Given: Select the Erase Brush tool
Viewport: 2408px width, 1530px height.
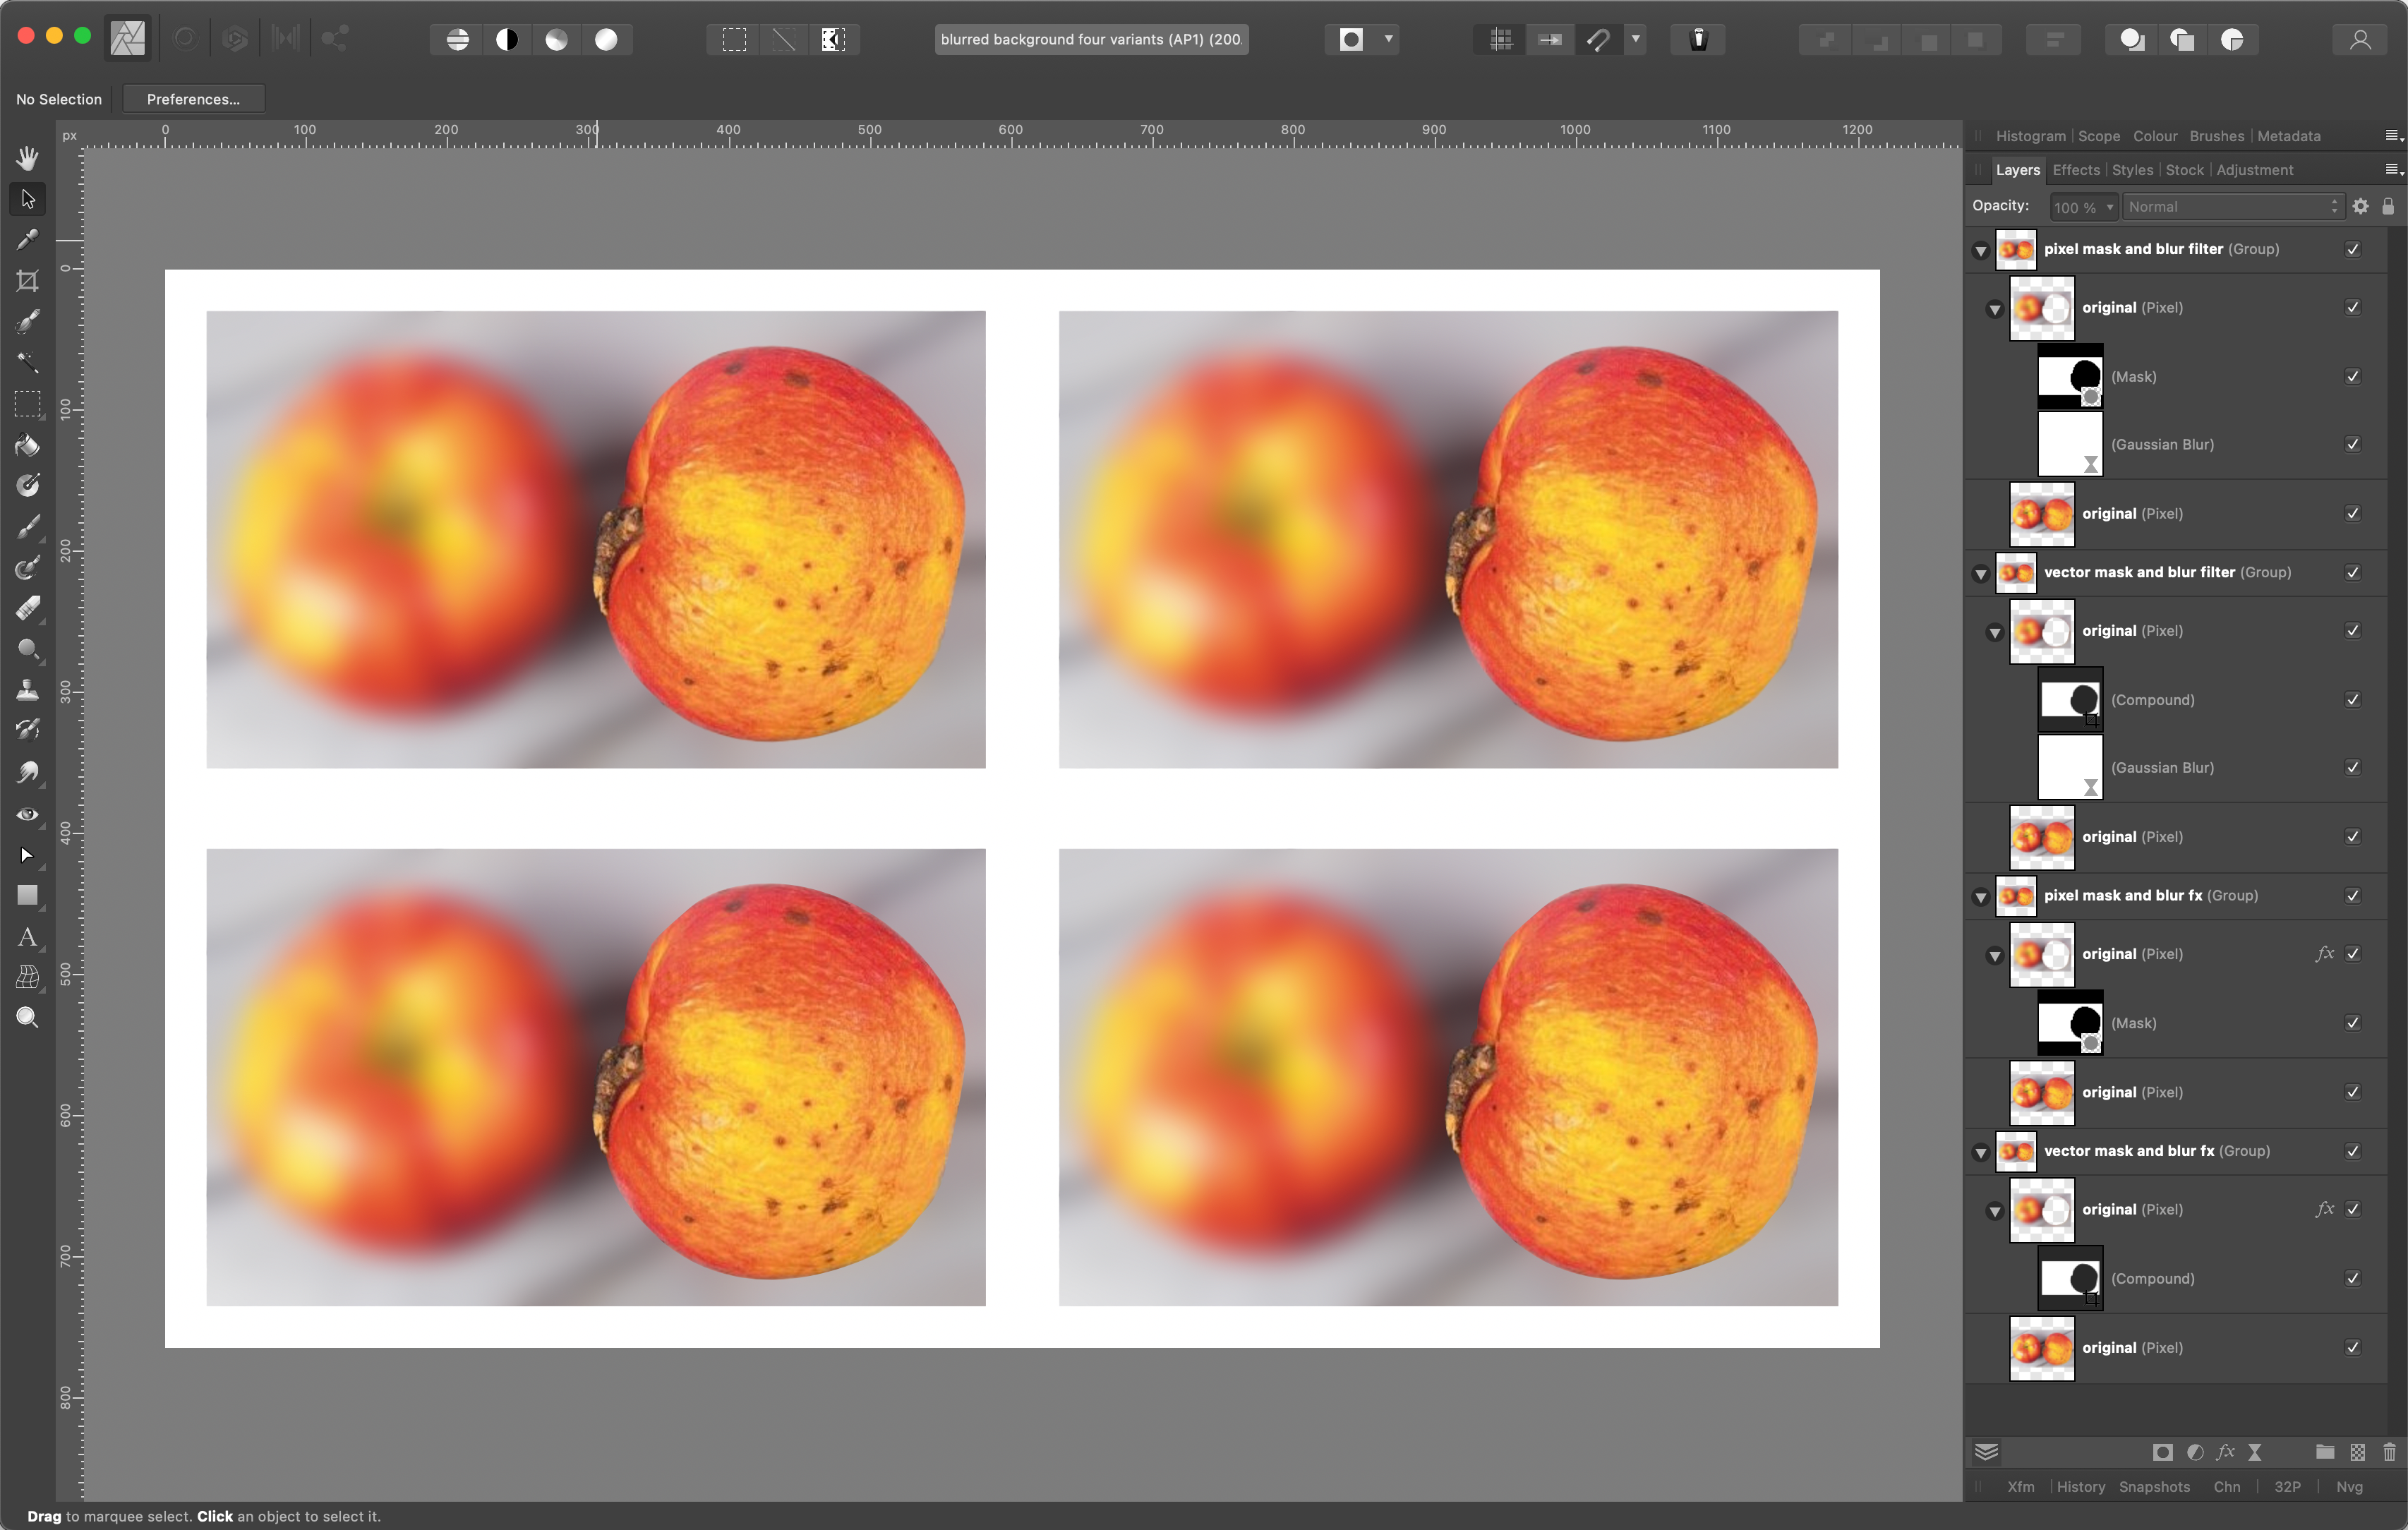Looking at the screenshot, I should click(27, 608).
